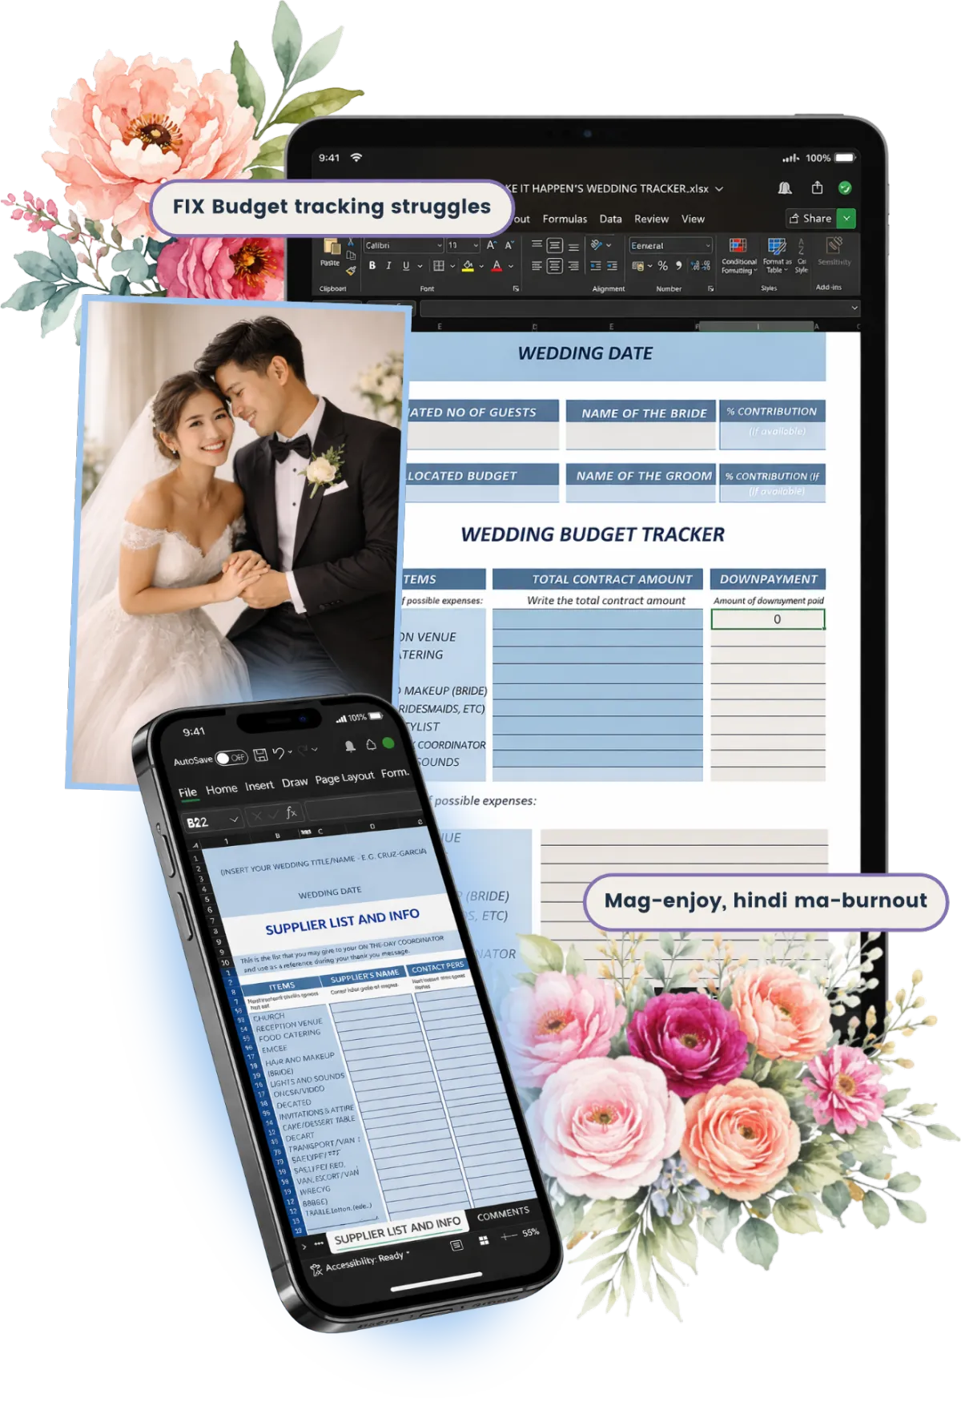This screenshot has width=961, height=1410.
Task: Select Format Painter brush on tablet
Action: pyautogui.click(x=351, y=271)
